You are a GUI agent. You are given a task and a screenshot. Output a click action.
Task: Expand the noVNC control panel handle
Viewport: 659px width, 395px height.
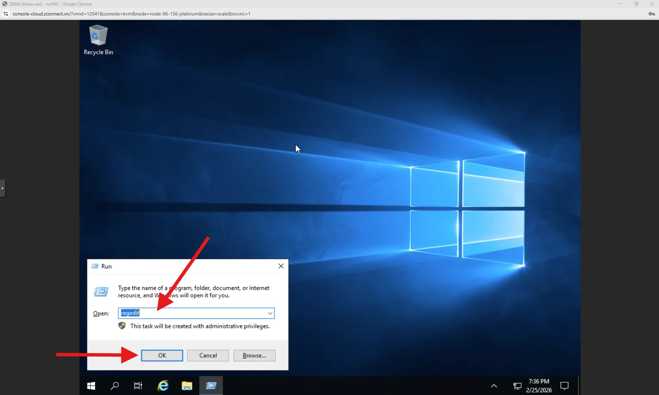tap(3, 188)
